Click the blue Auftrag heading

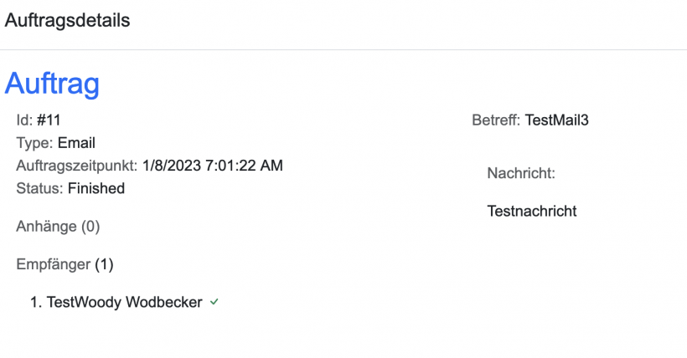[x=52, y=84]
